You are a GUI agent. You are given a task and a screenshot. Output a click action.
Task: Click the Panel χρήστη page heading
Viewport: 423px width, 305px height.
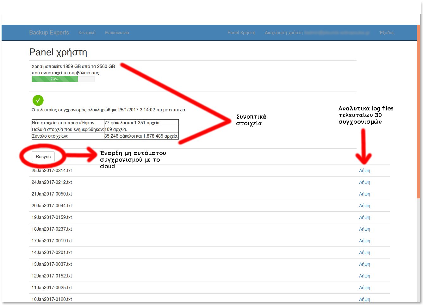pos(58,52)
